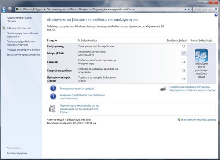220x160 pixels.
Task: Click question icon beside Συμβουλές για βελτίωση
Action: (x=53, y=97)
